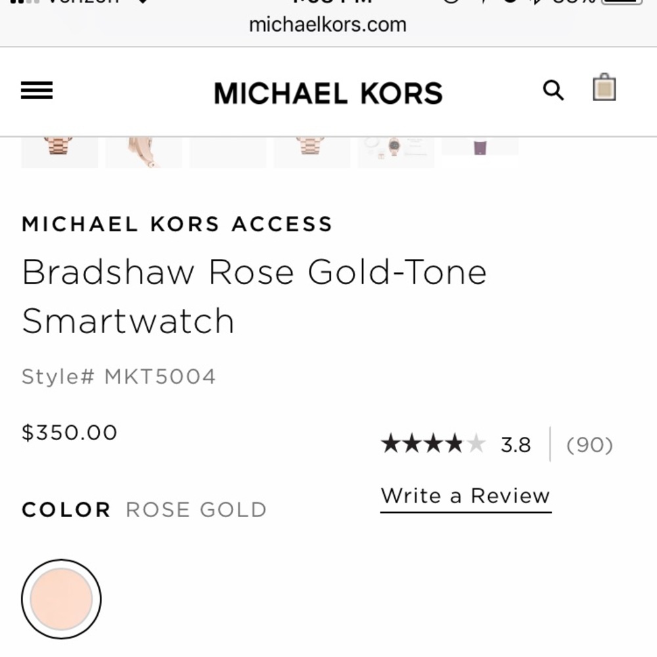This screenshot has width=657, height=657.
Task: Click the review count (90) to expand reviews
Action: pyautogui.click(x=588, y=445)
